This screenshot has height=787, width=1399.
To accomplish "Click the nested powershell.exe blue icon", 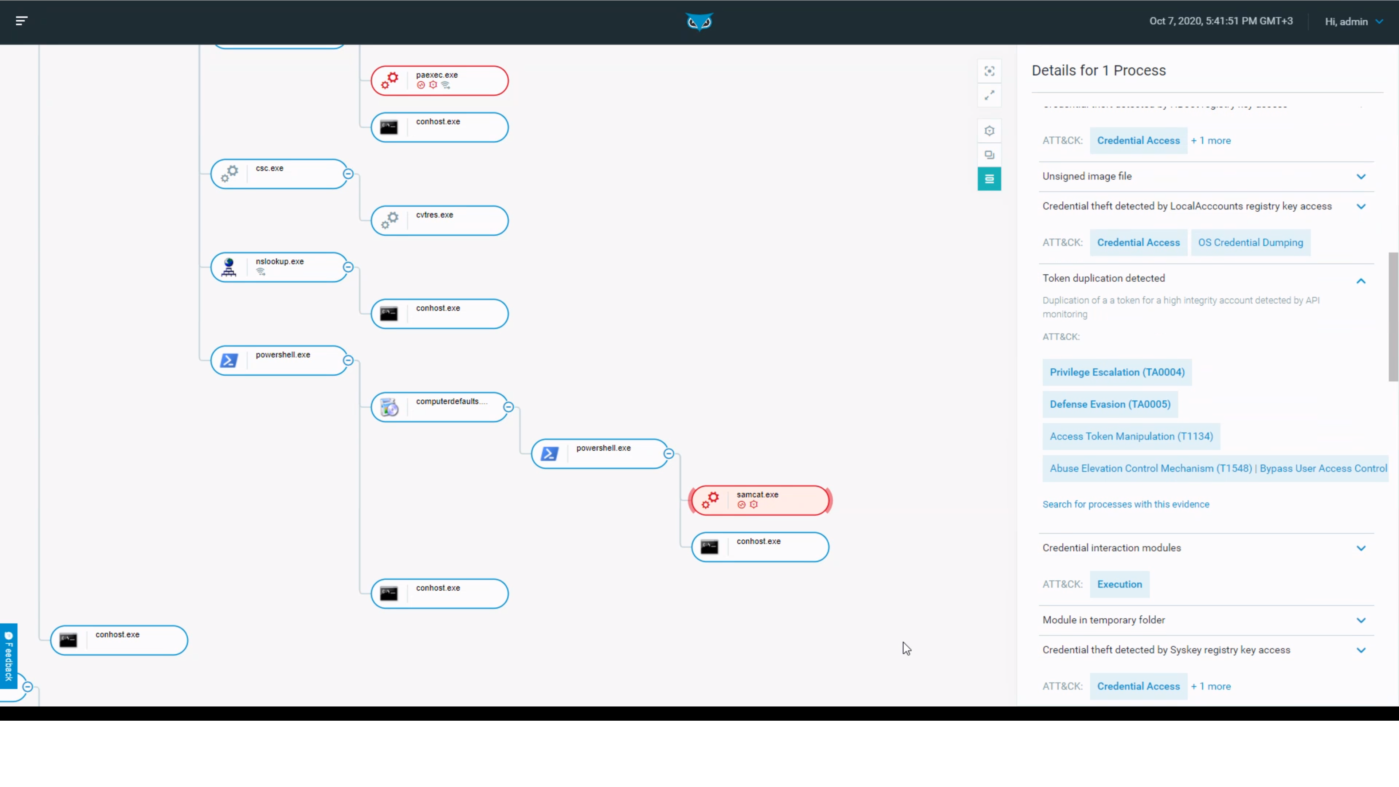I will (x=550, y=454).
